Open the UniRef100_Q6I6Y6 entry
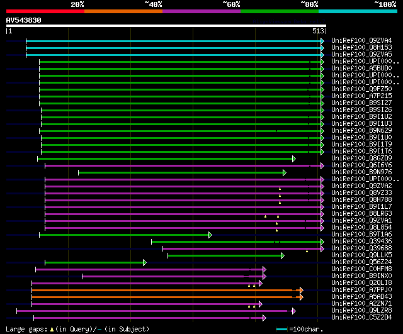This screenshot has height=334, width=403. (x=361, y=165)
